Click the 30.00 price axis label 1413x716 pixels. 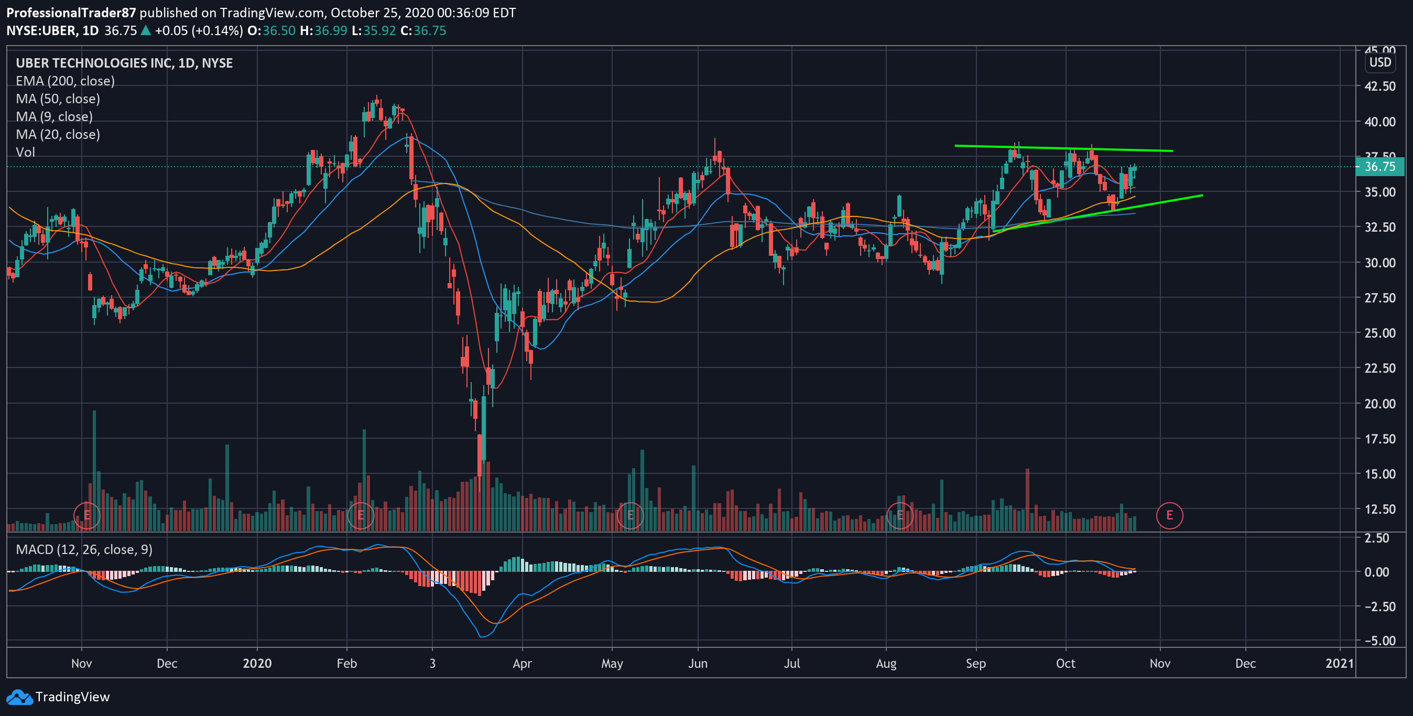click(1379, 262)
